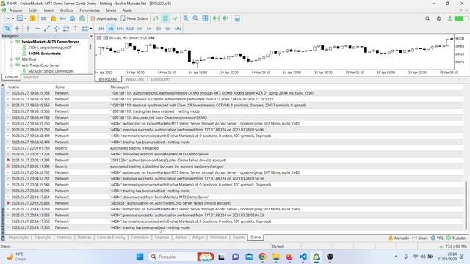Viewport: 470px width, 264px height.
Task: Click the Nova Ordem button
Action: (134, 18)
